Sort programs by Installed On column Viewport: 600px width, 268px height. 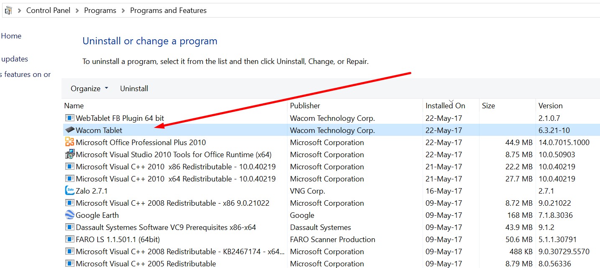click(x=445, y=106)
